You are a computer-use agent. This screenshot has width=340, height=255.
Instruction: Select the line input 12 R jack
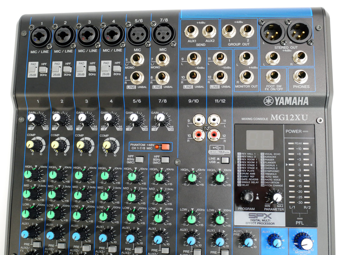coord(220,77)
